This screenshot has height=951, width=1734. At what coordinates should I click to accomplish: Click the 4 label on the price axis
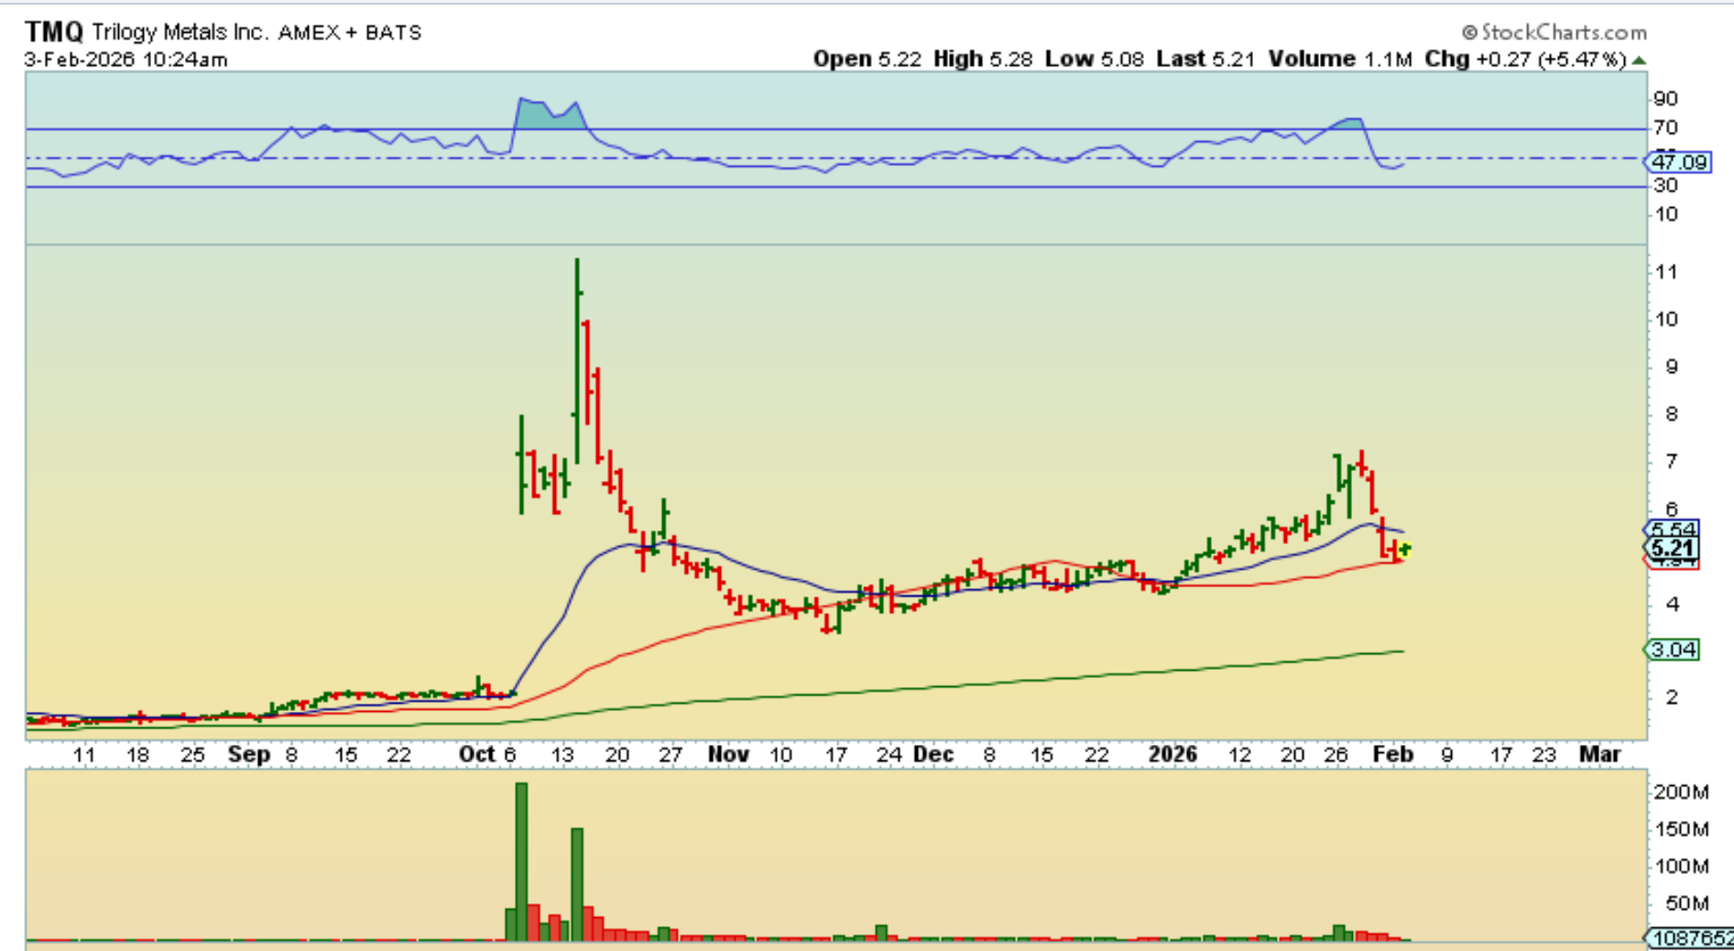pyautogui.click(x=1673, y=604)
